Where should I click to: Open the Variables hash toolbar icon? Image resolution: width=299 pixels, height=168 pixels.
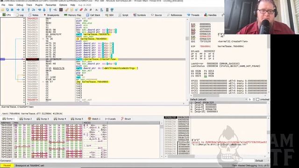point(91,9)
